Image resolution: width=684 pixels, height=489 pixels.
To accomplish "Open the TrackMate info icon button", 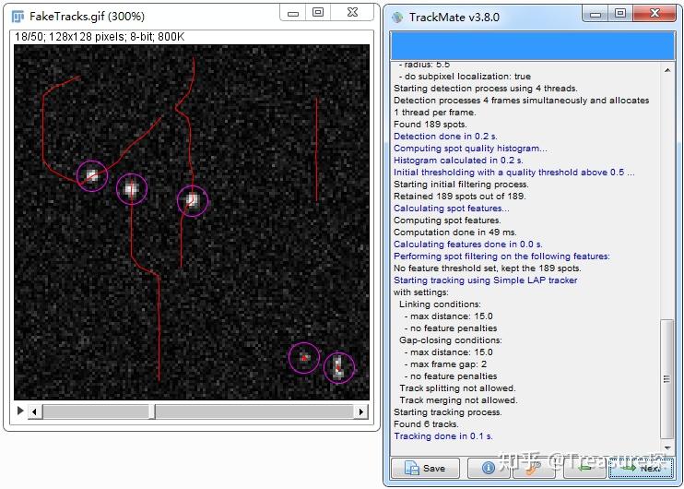I will [x=489, y=468].
